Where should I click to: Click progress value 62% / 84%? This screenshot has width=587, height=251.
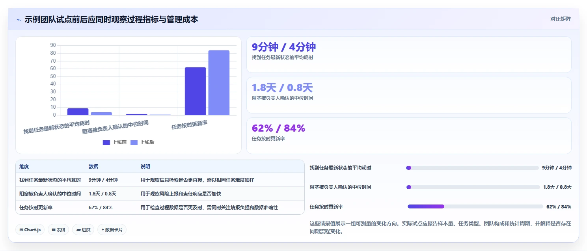pos(559,207)
